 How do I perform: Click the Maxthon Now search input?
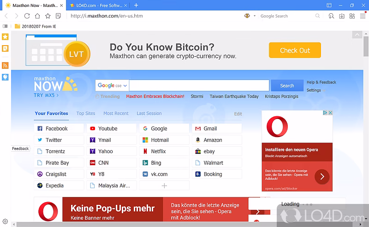click(199, 85)
